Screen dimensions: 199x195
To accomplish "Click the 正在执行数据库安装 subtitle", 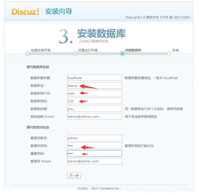I will (x=93, y=41).
